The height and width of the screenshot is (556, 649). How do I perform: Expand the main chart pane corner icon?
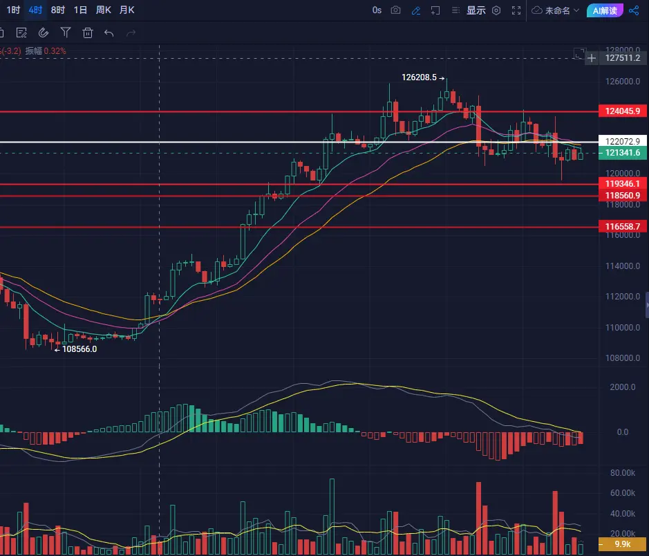(x=579, y=53)
